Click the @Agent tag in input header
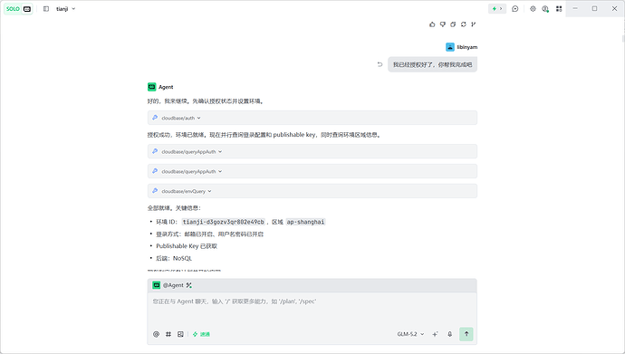 click(173, 285)
